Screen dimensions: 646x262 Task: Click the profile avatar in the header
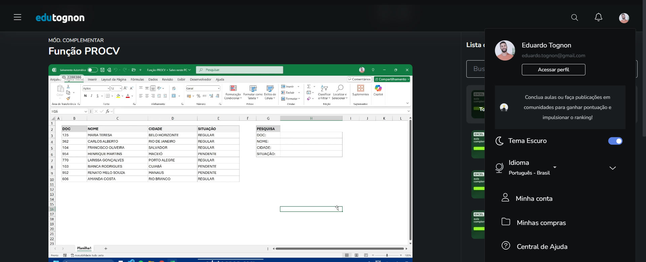click(624, 18)
